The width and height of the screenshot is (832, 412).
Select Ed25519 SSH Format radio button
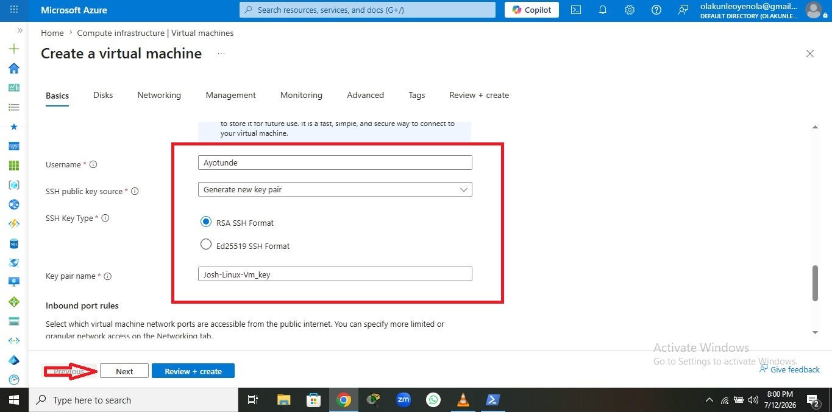[x=206, y=245]
